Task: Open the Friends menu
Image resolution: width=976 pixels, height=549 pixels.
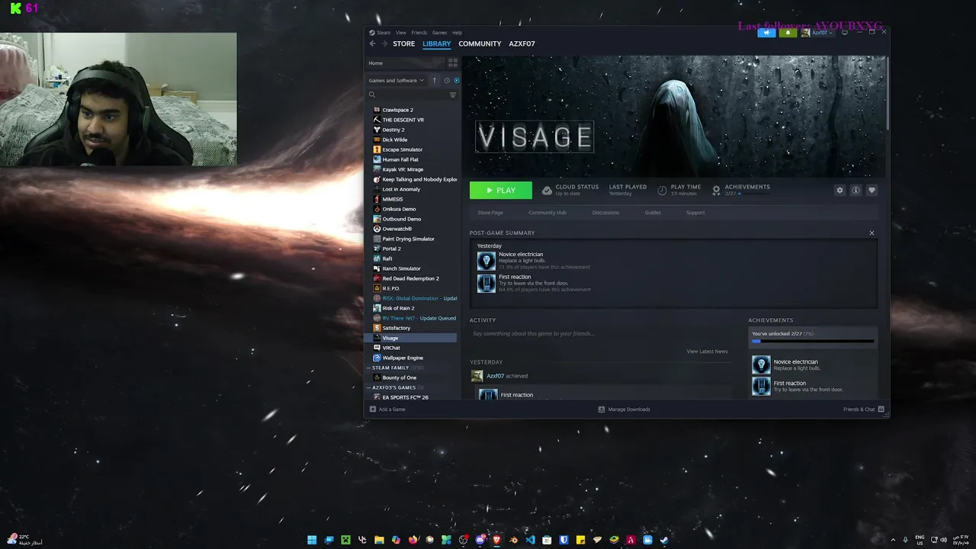Action: tap(419, 33)
